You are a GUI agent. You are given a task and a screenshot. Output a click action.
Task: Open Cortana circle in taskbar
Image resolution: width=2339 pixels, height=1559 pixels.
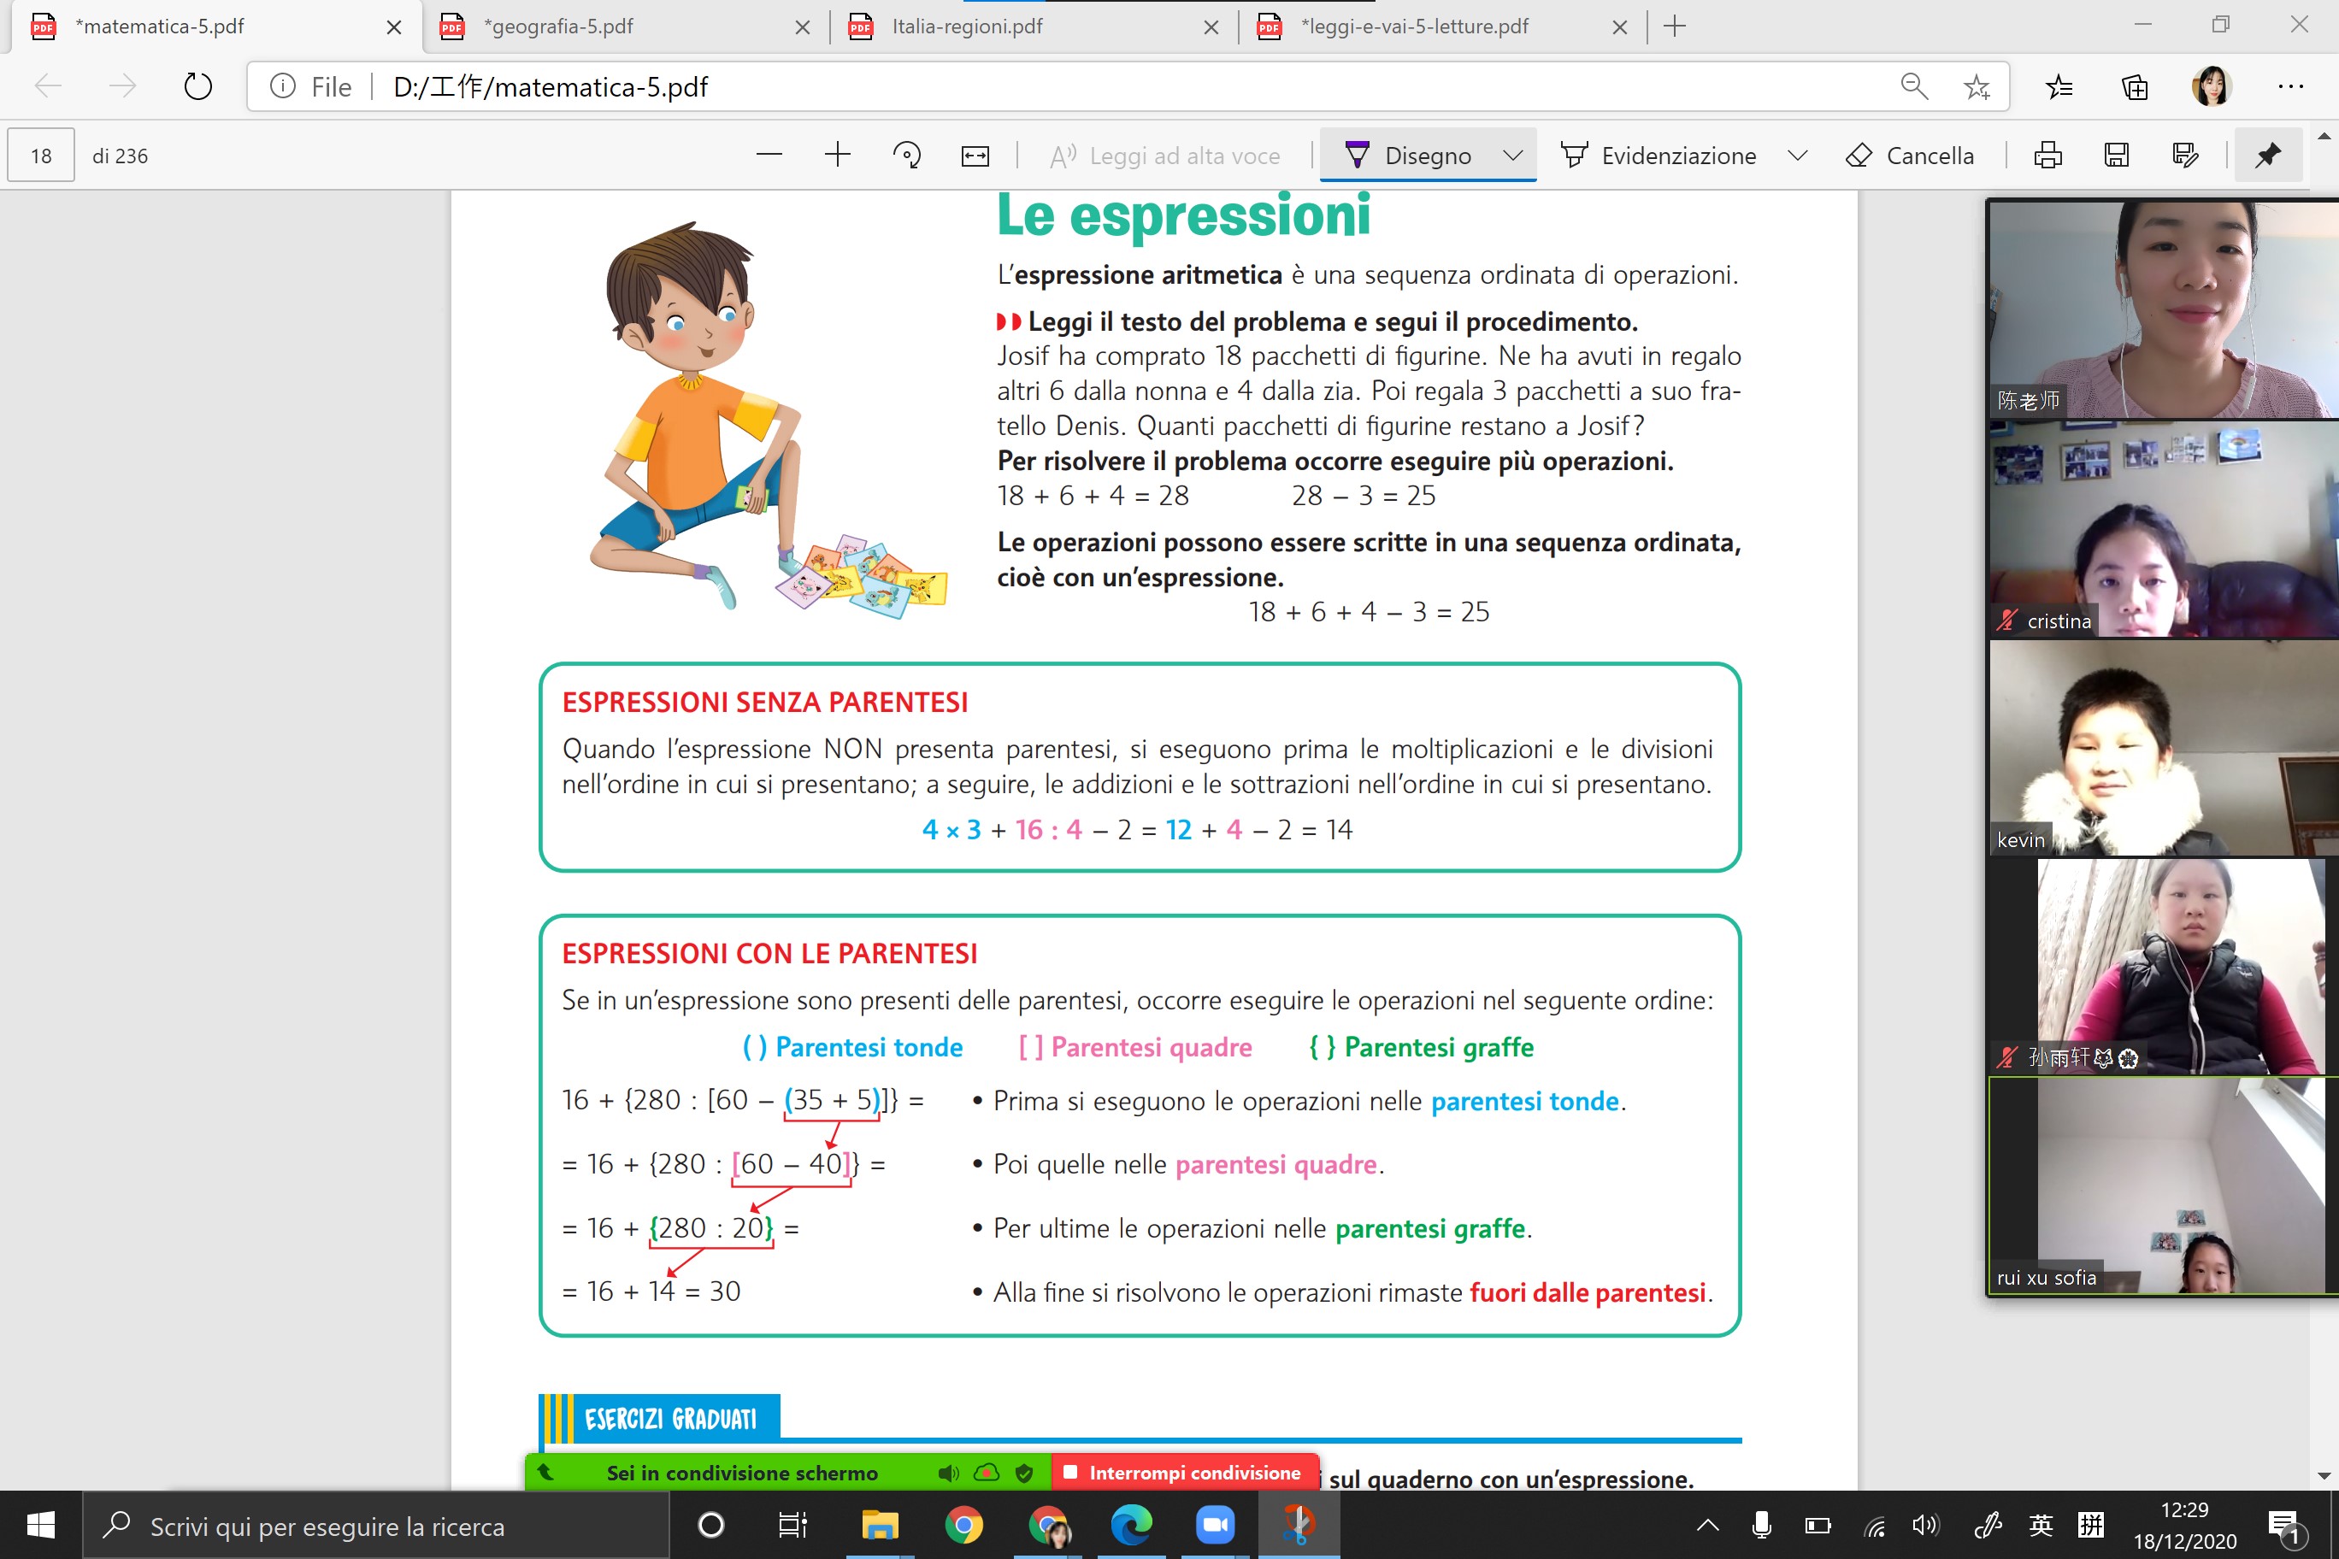[x=711, y=1524]
